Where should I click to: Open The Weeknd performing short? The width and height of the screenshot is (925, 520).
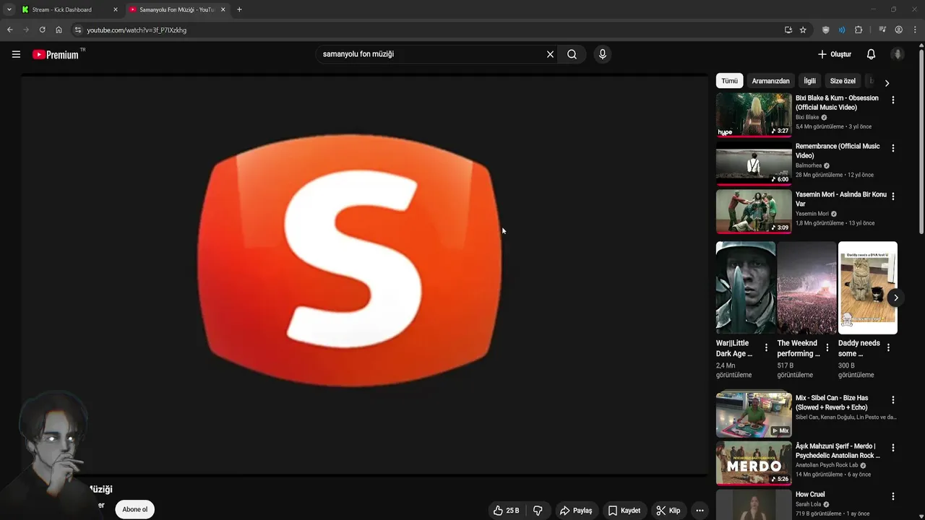tap(806, 287)
